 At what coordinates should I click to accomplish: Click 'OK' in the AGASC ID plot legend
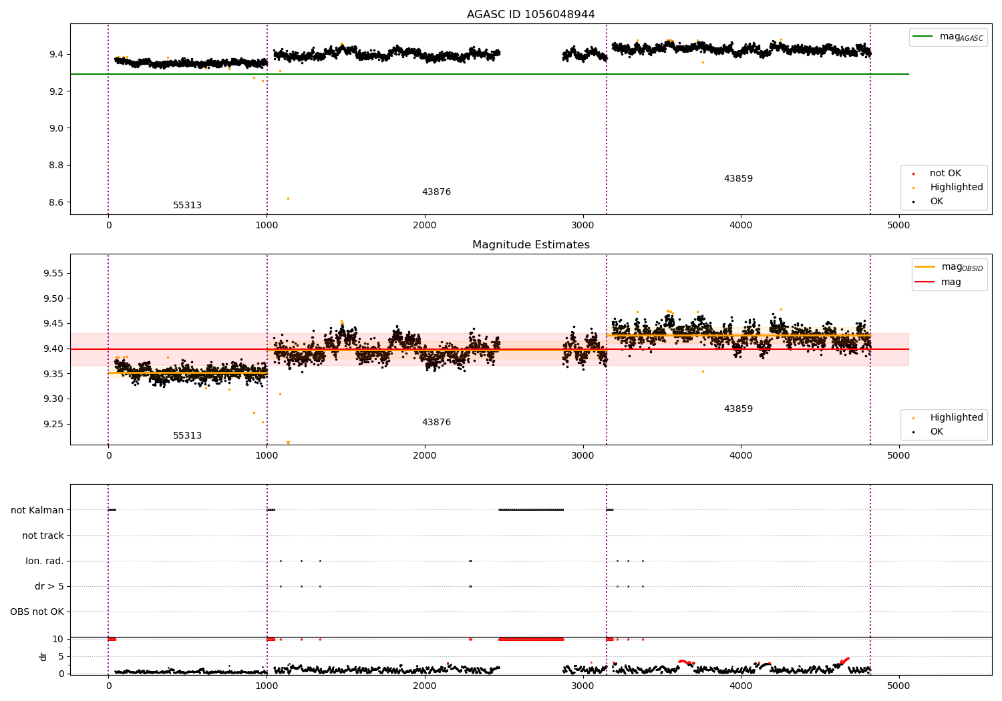pos(937,201)
